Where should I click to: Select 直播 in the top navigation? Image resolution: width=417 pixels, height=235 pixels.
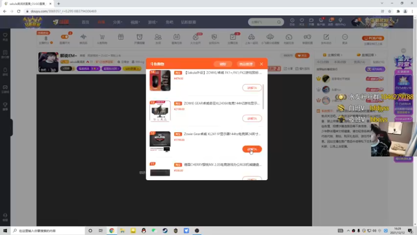[101, 22]
